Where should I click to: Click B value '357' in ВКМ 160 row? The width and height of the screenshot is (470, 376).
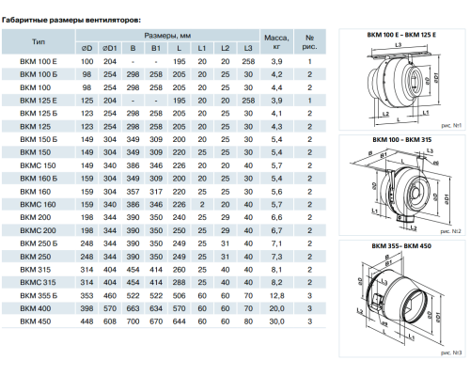point(133,192)
